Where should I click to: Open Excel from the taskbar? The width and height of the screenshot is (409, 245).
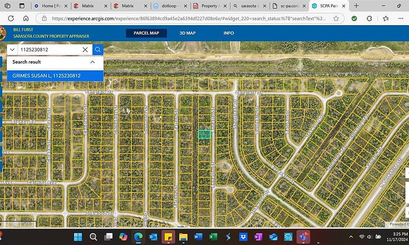point(213,236)
